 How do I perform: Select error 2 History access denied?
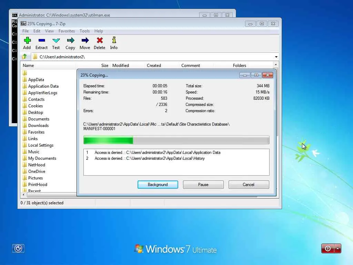point(145,158)
